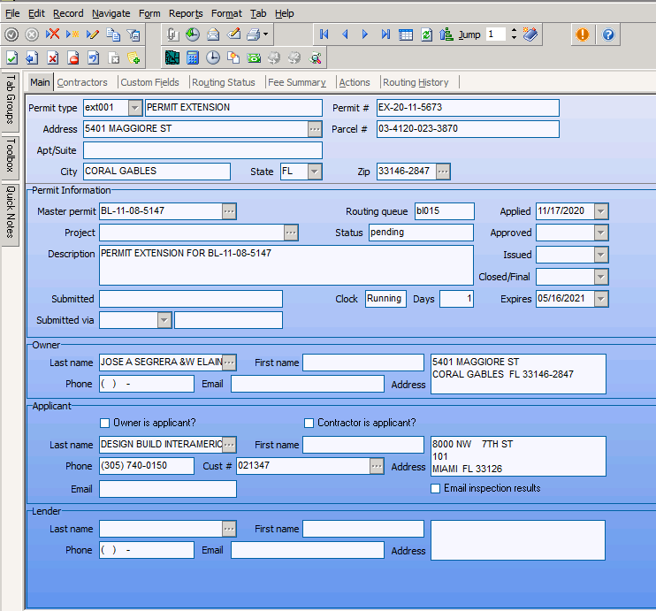This screenshot has width=656, height=611.
Task: Jump to the last record
Action: tap(385, 34)
